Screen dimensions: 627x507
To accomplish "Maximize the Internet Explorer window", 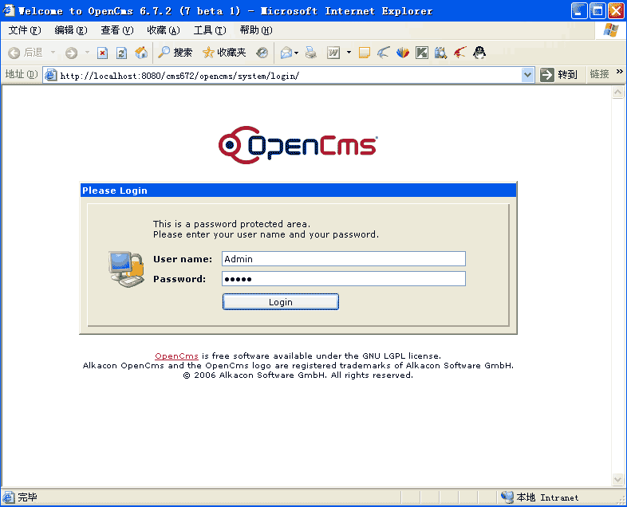I will click(x=597, y=11).
